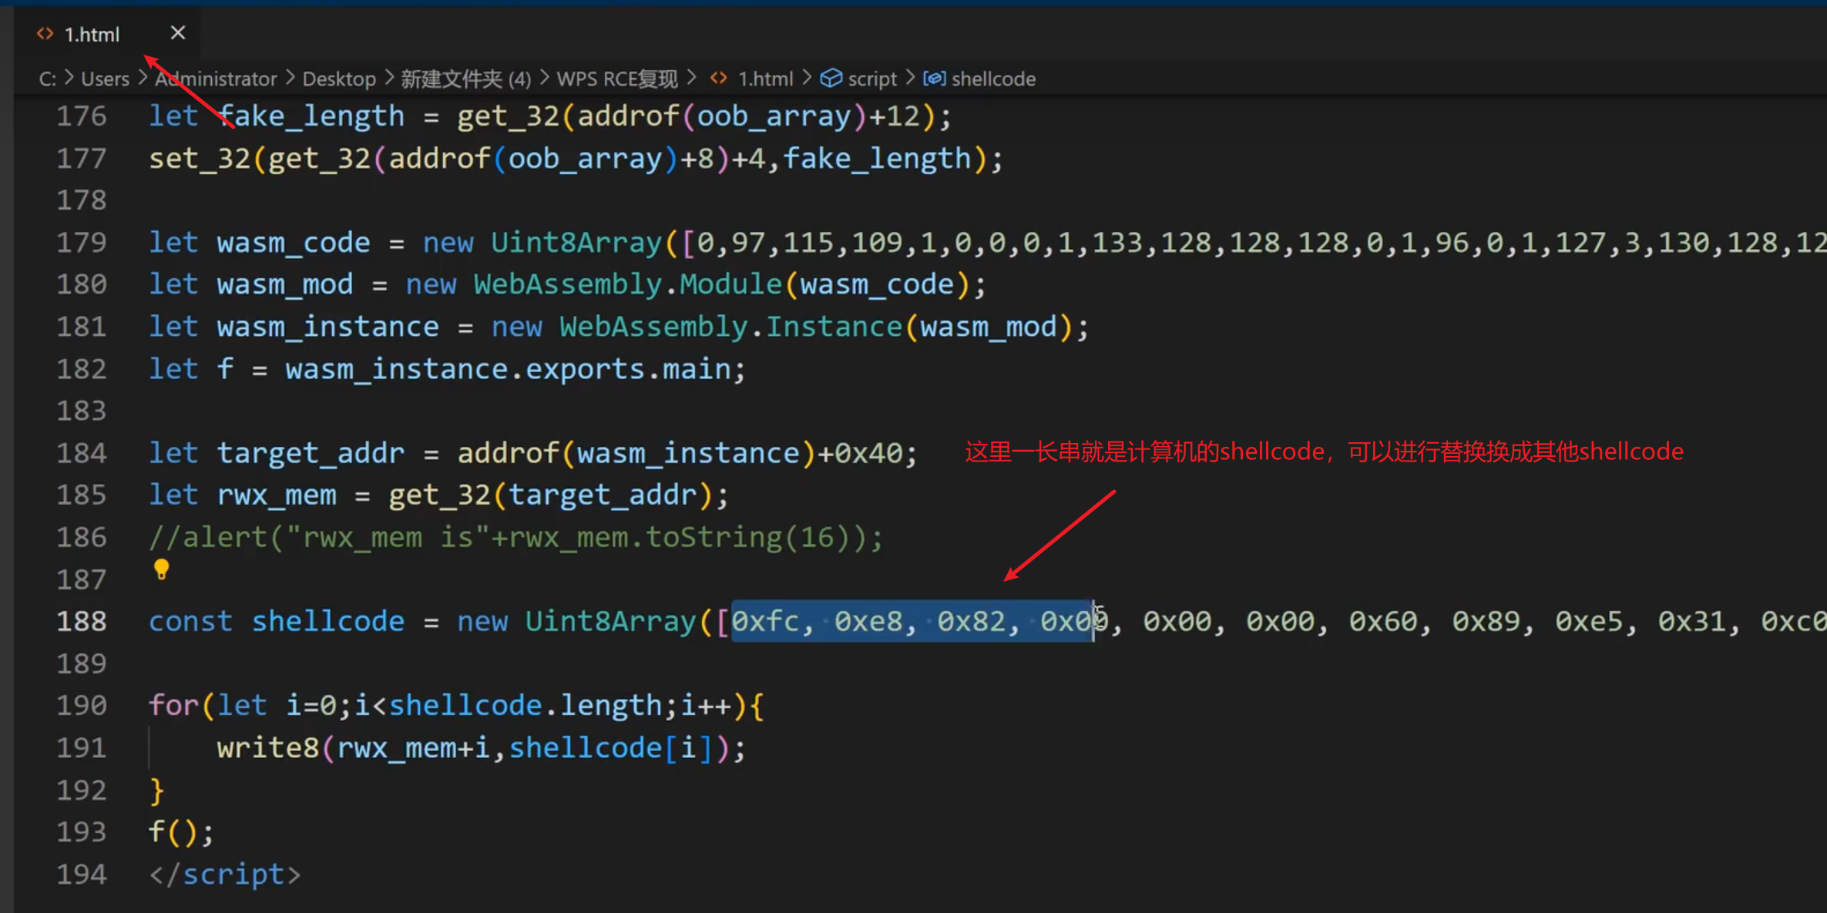Select the 1.html editor tab

click(92, 34)
